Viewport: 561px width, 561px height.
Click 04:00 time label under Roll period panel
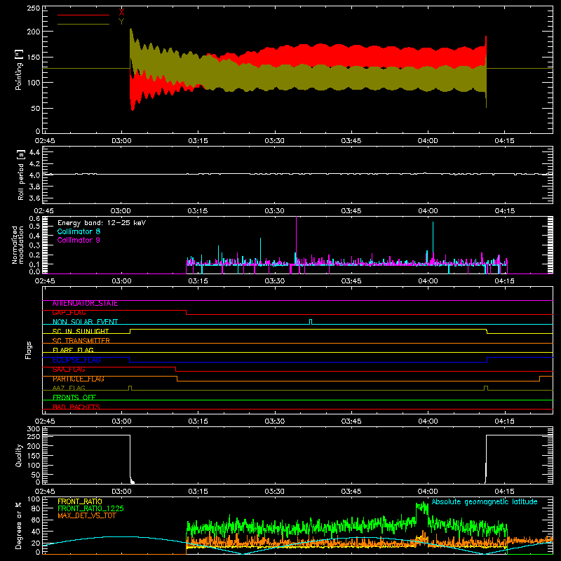pyautogui.click(x=428, y=211)
